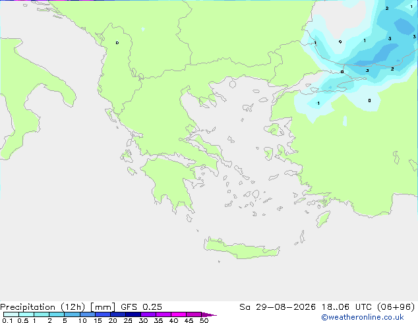This screenshot has width=418, height=323.
Task: Click the 15–20 mm legend swatch
Action: click(103, 314)
